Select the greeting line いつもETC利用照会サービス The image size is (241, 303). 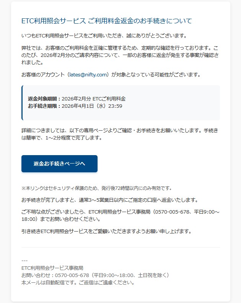point(104,36)
